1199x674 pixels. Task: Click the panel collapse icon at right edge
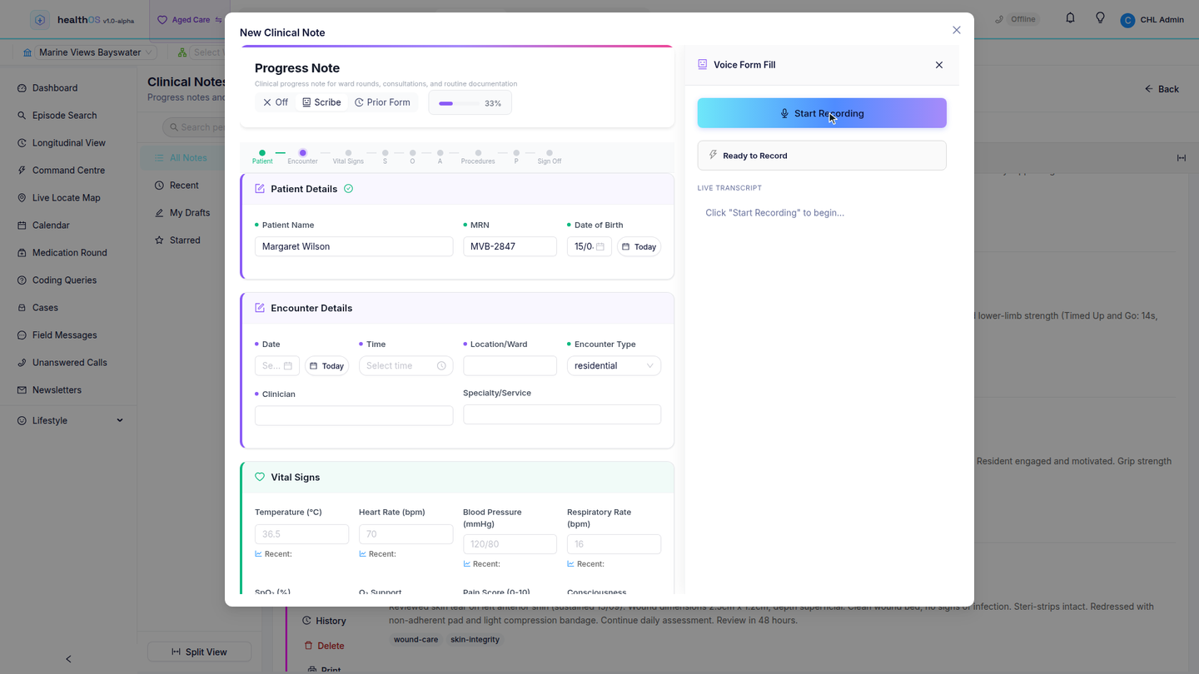(x=1182, y=158)
